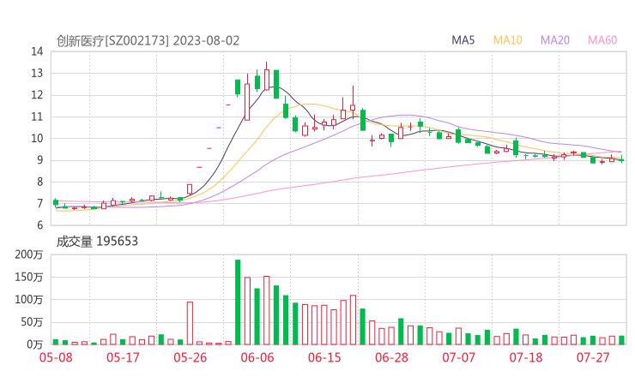The width and height of the screenshot is (635, 377).
Task: Click the price axis label 7
Action: (x=39, y=203)
